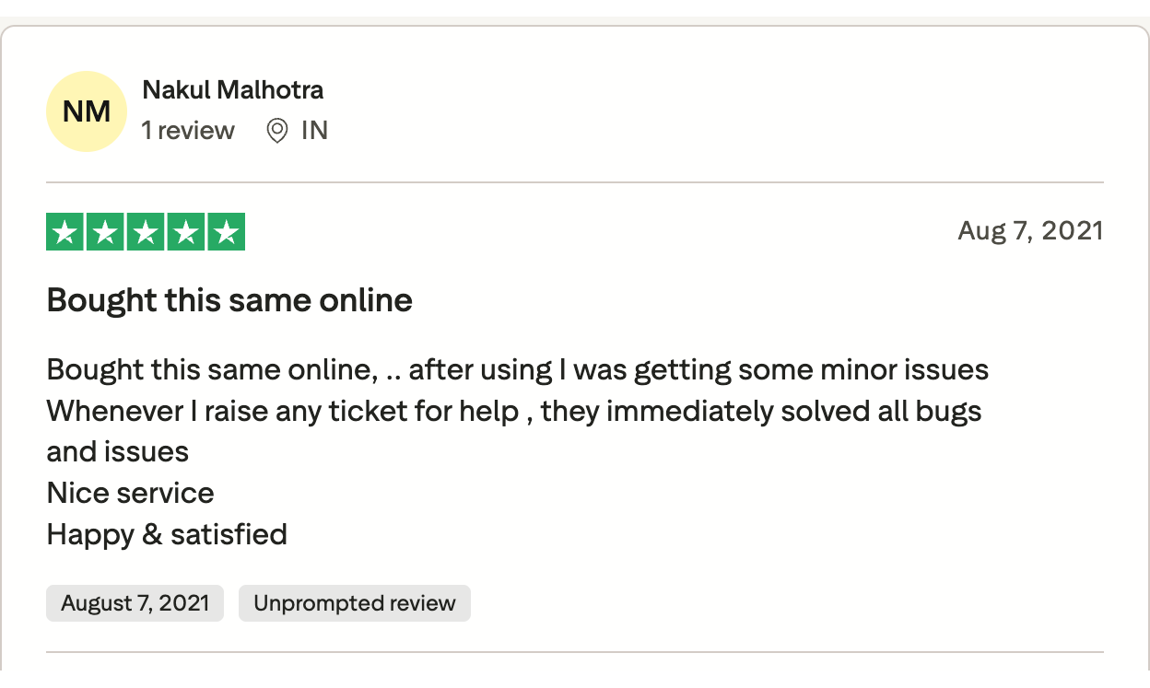Click the 'and issues' text line
The height and width of the screenshot is (688, 1150).
pos(118,452)
